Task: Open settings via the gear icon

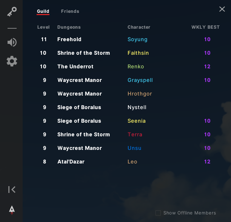Action: (x=12, y=61)
